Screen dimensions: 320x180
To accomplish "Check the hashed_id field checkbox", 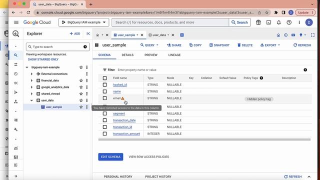I will click(104, 84).
